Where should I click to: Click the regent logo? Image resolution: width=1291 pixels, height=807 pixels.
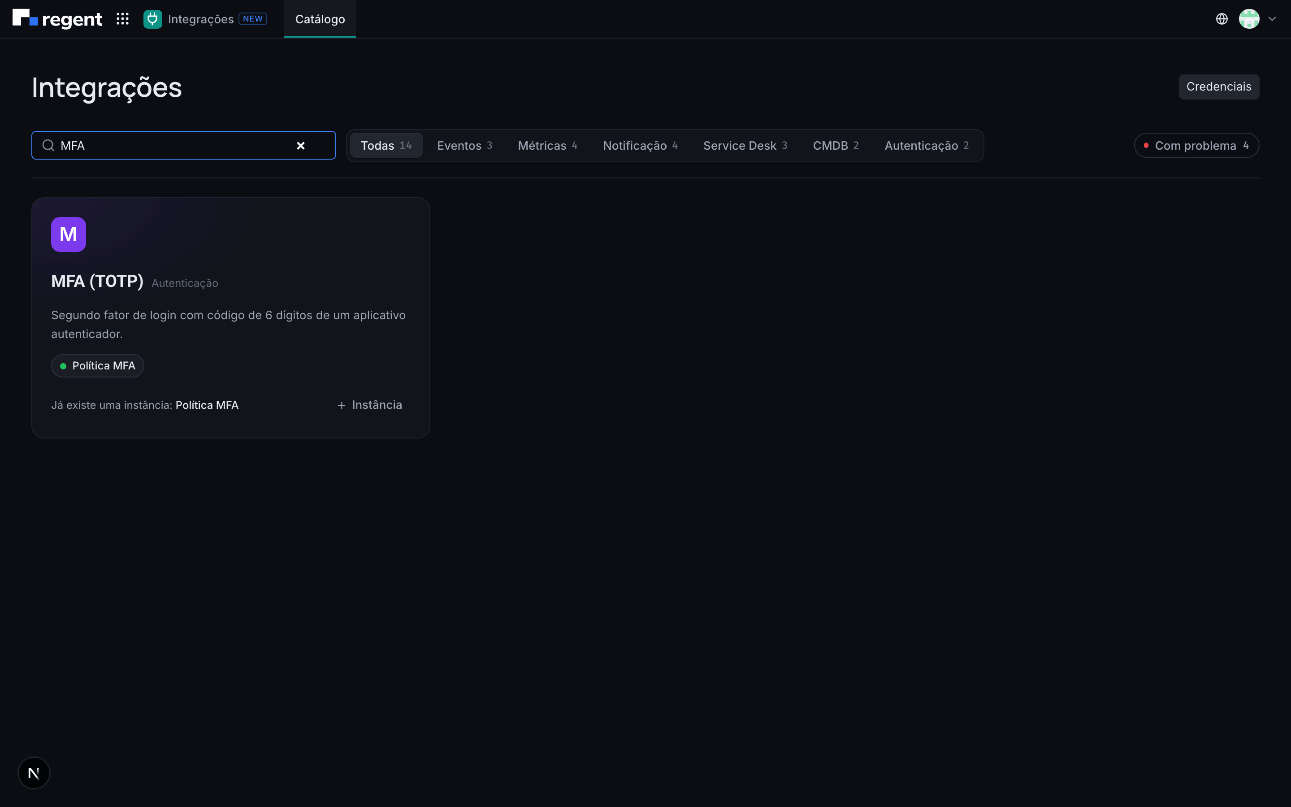tap(57, 19)
